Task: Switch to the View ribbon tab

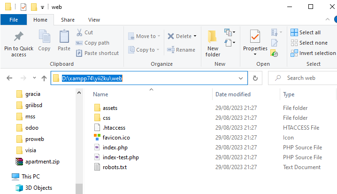Action: 94,20
